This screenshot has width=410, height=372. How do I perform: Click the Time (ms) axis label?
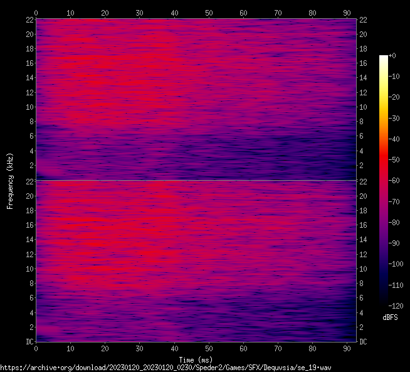pyautogui.click(x=196, y=359)
